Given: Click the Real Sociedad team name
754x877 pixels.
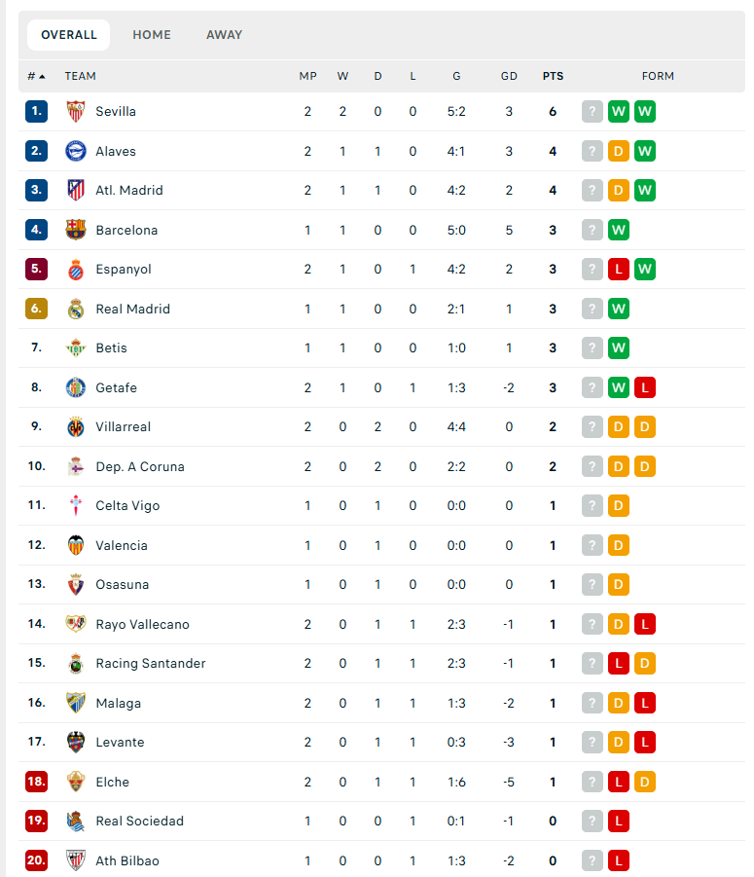Looking at the screenshot, I should coord(140,822).
